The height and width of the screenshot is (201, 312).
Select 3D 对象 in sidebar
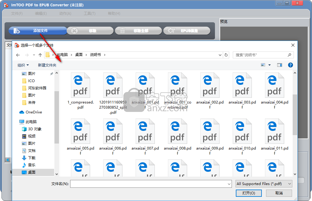coord(35,129)
